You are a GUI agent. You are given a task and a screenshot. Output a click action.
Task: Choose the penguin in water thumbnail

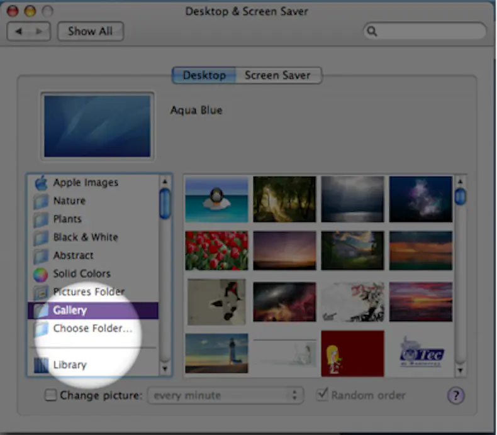[x=216, y=199]
